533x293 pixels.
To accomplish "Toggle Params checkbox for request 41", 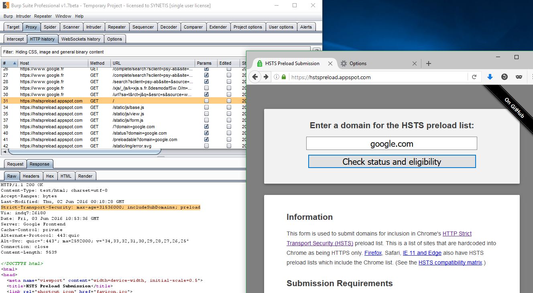I will 206,139.
